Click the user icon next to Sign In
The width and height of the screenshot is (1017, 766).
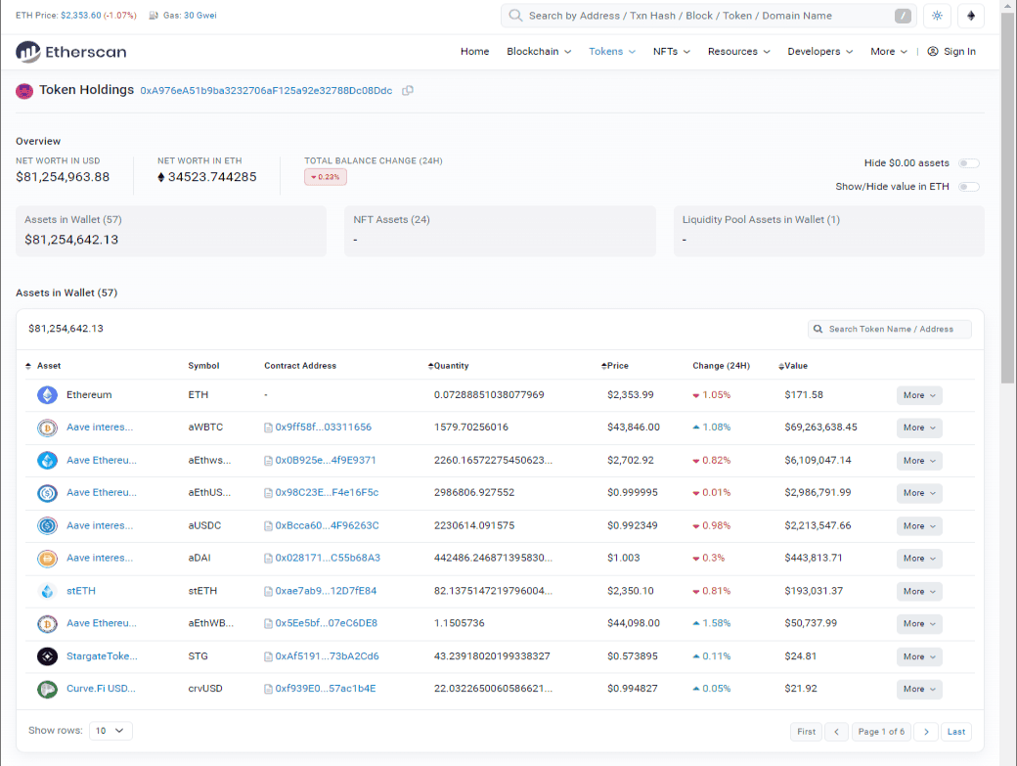[933, 51]
